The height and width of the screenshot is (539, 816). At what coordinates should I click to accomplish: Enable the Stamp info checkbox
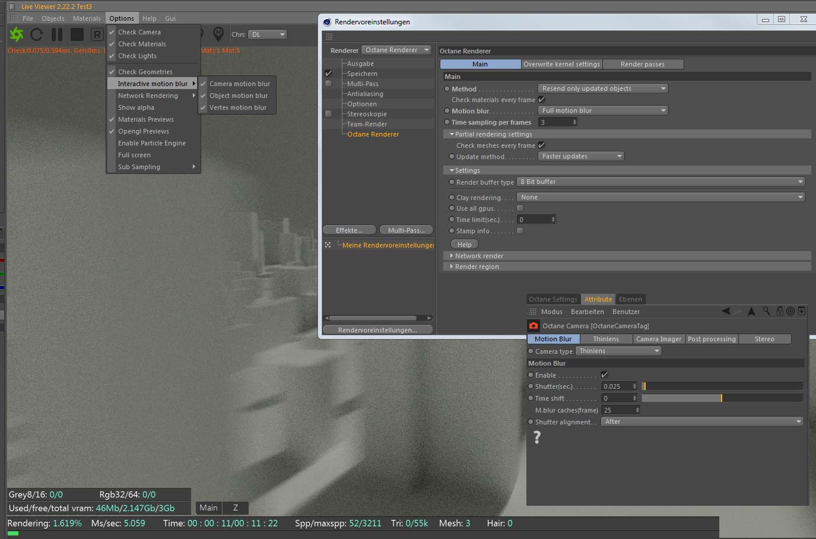(520, 230)
